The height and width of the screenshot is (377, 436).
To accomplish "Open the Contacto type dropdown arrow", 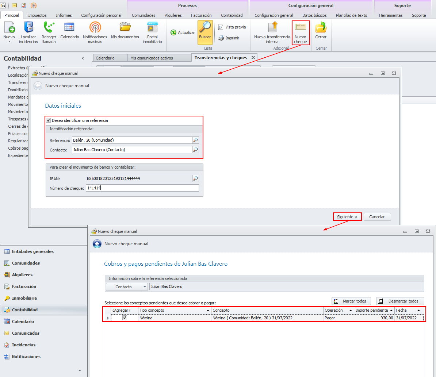I will (145, 287).
